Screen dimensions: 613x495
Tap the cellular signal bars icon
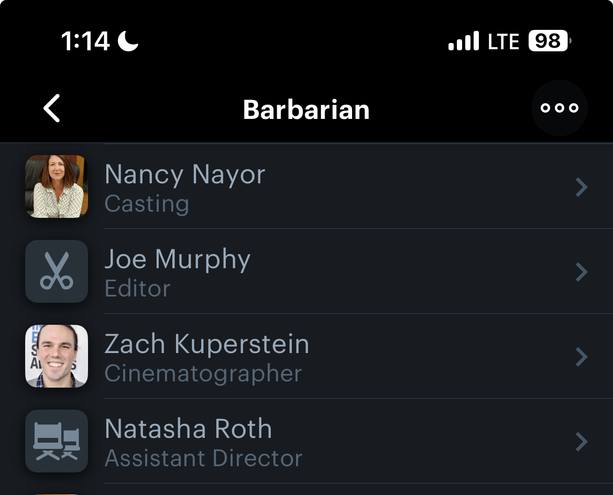[464, 41]
